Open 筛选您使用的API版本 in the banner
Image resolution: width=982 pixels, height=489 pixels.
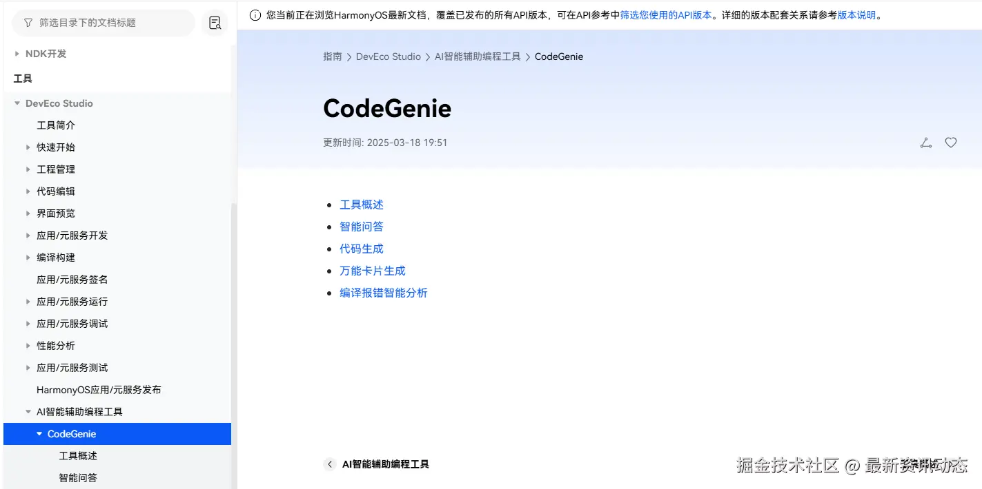pyautogui.click(x=667, y=14)
